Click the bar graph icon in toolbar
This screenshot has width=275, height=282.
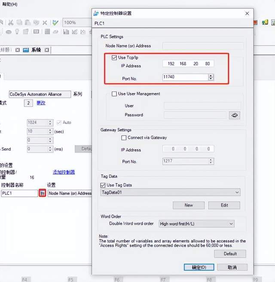point(66,32)
